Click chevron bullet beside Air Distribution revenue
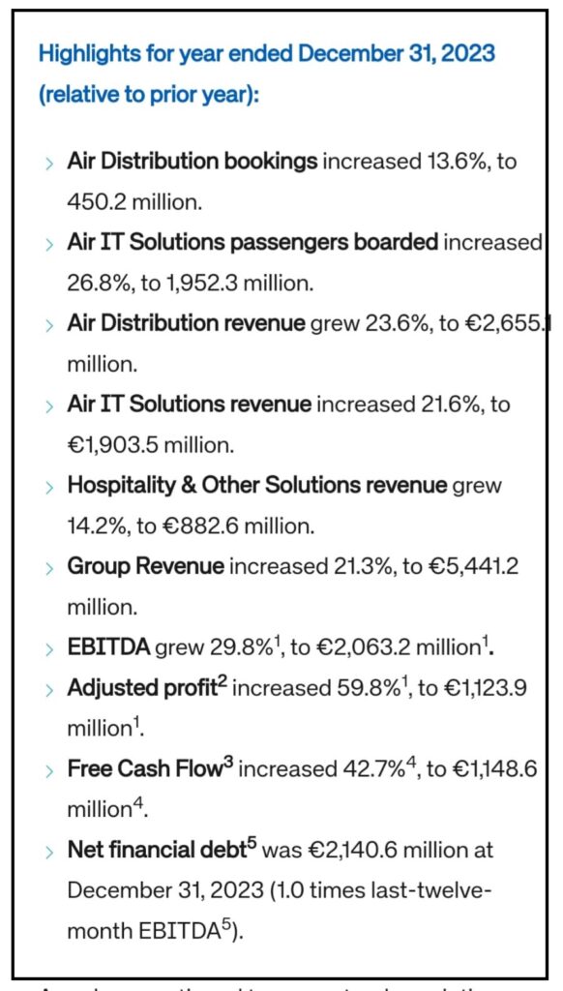This screenshot has height=991, width=563. 50,326
